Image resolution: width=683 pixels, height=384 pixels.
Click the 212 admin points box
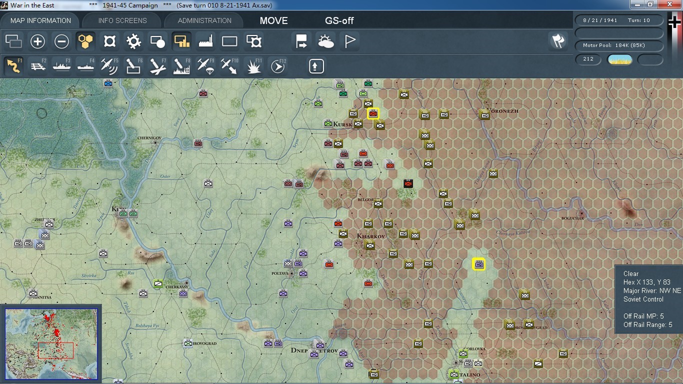pos(588,59)
